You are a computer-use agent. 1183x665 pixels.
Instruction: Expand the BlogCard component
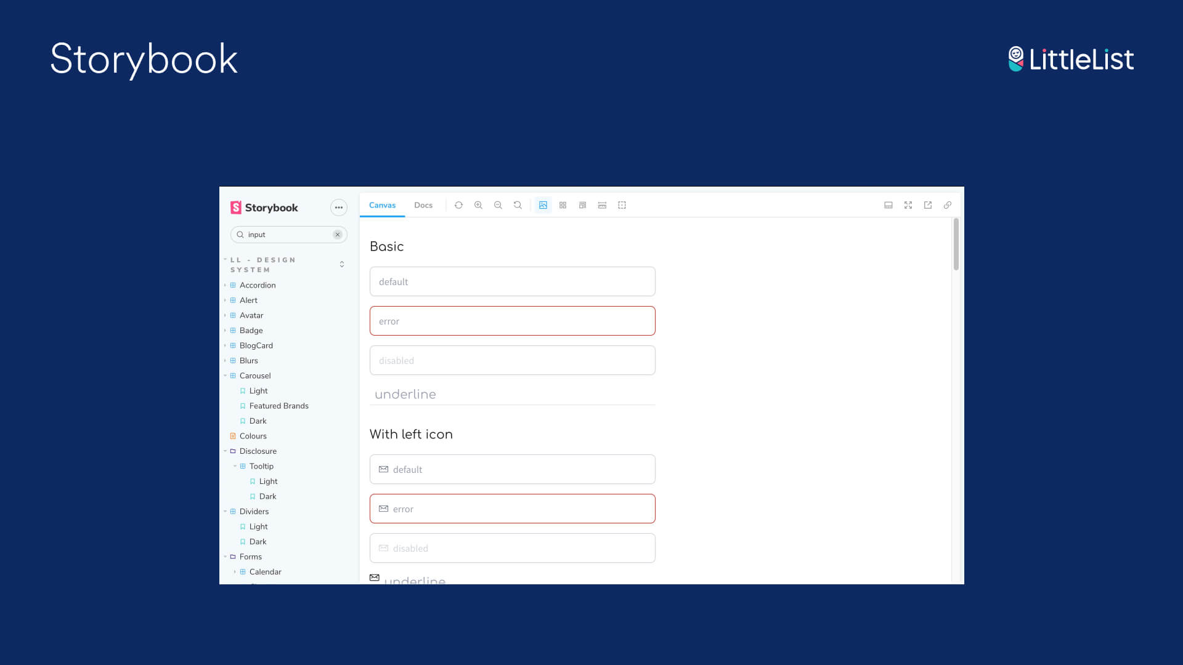256,345
